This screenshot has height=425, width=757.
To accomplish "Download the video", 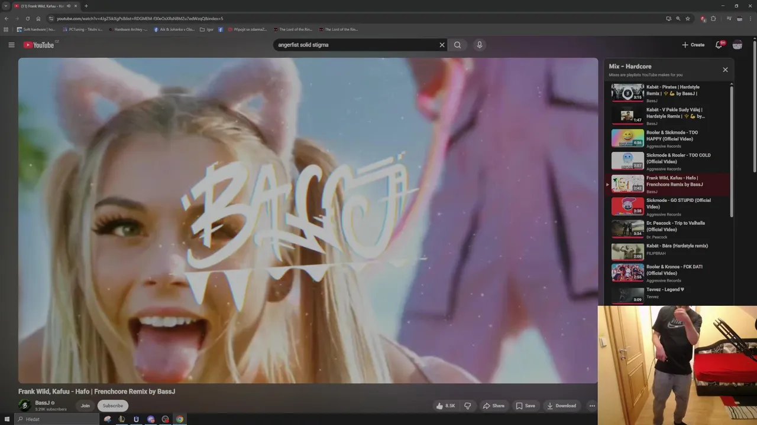I will [561, 406].
